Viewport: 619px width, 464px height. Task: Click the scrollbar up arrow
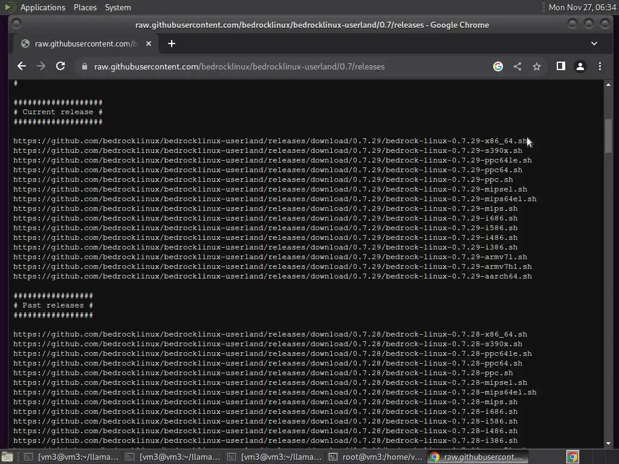tap(608, 85)
